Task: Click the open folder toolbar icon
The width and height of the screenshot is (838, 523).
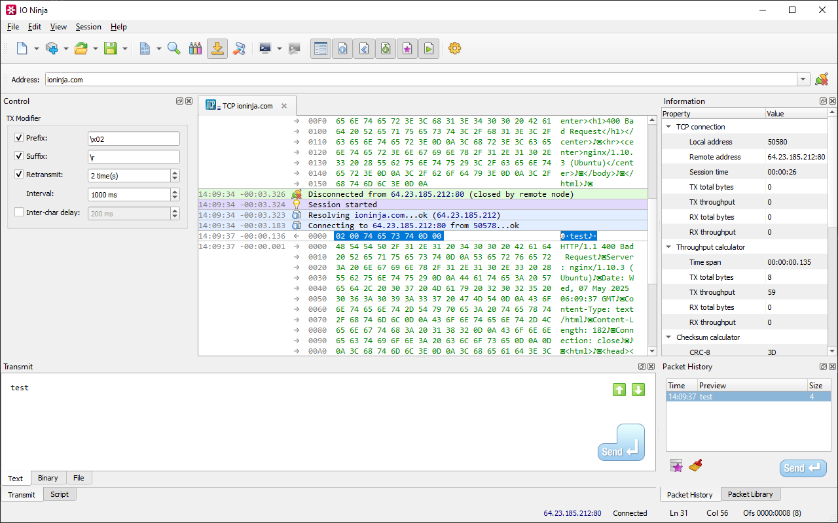Action: tap(81, 48)
